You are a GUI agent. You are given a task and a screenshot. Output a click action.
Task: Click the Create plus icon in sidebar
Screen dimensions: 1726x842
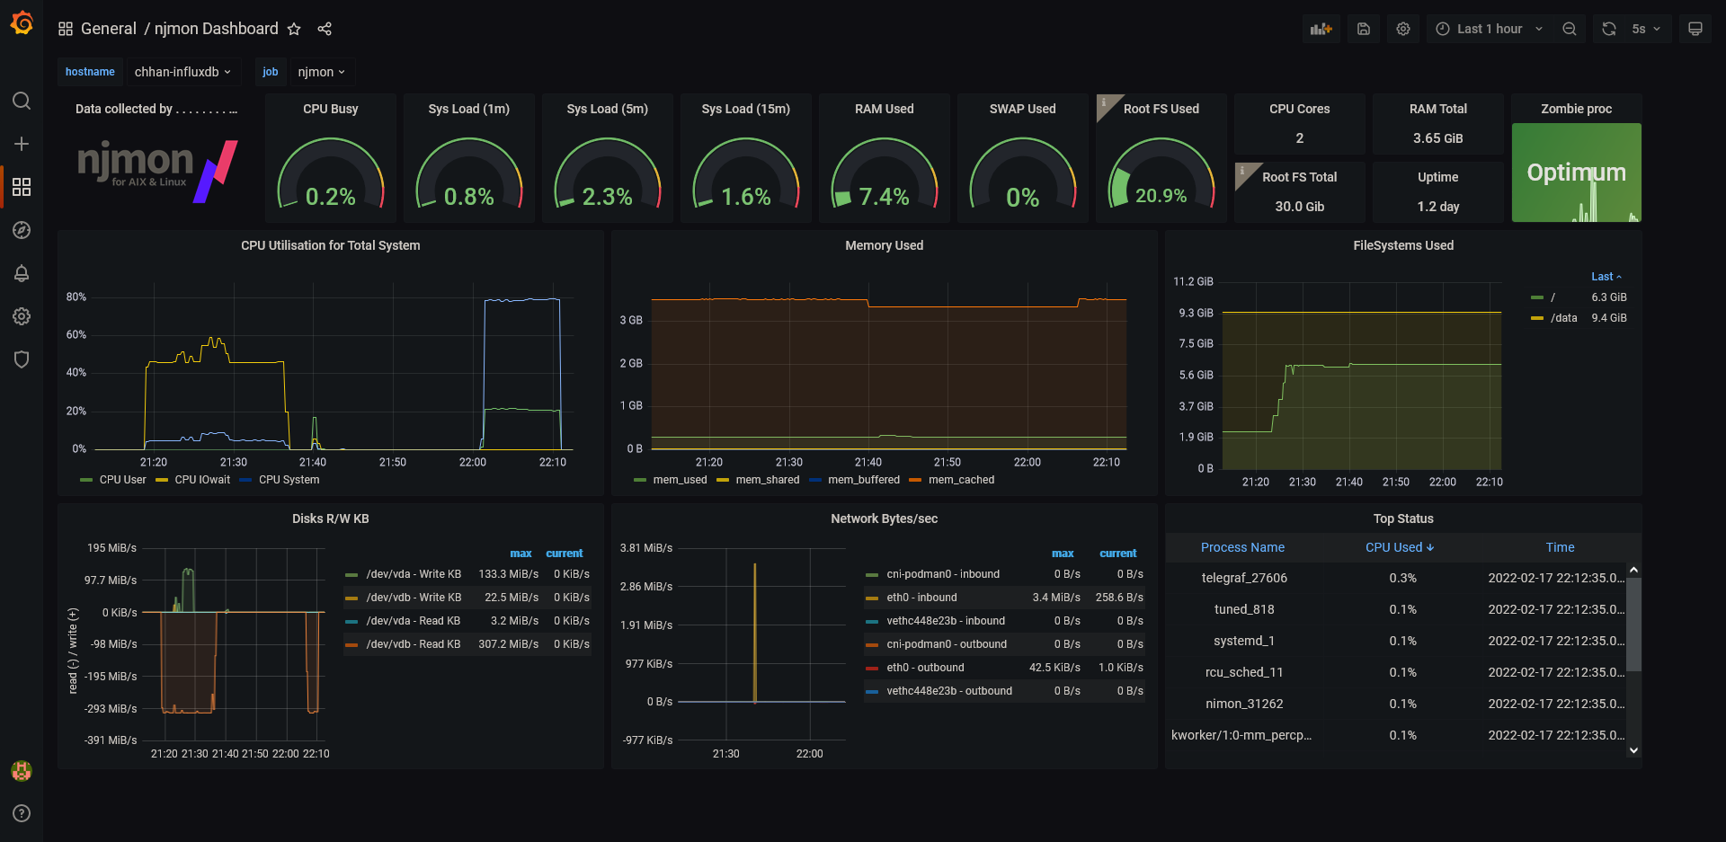22,144
